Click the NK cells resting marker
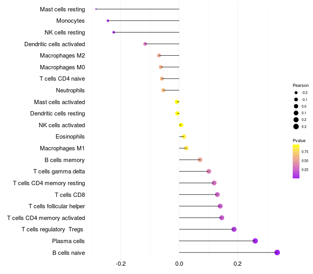 tap(113, 32)
